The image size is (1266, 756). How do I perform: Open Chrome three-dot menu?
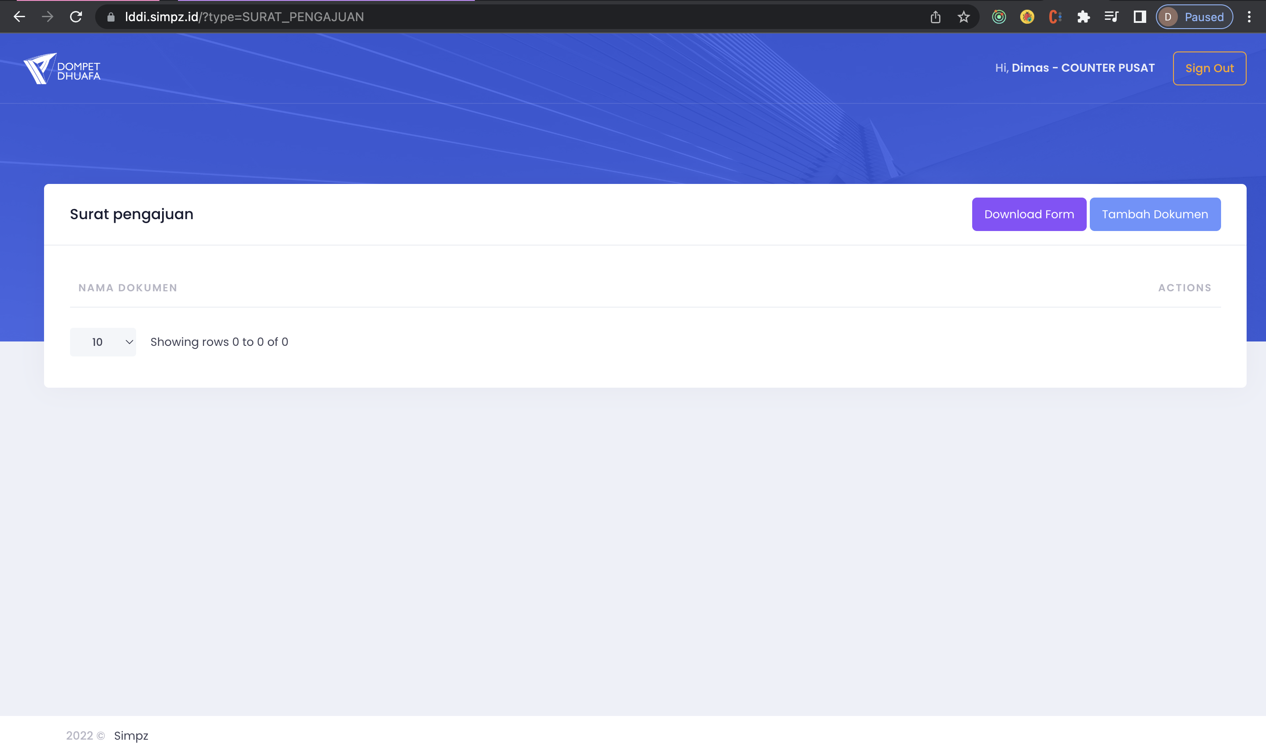click(x=1249, y=17)
